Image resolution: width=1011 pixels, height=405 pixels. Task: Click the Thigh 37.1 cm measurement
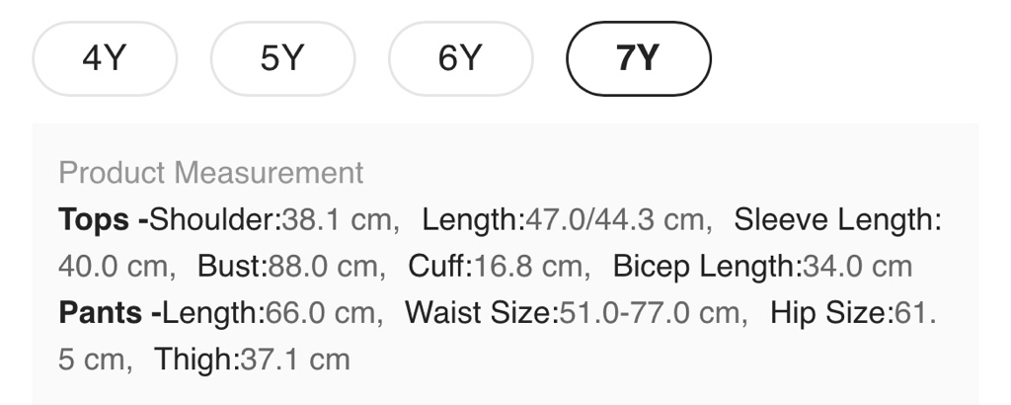(252, 360)
